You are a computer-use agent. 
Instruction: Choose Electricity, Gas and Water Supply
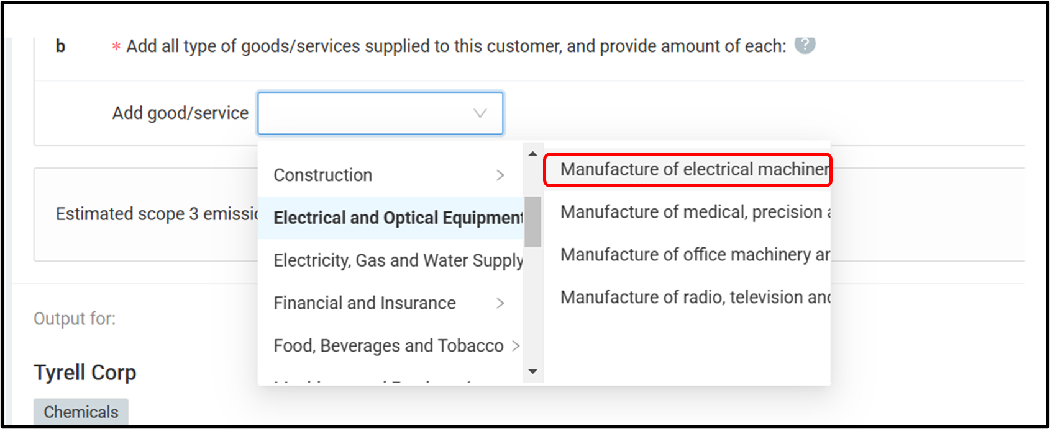391,260
